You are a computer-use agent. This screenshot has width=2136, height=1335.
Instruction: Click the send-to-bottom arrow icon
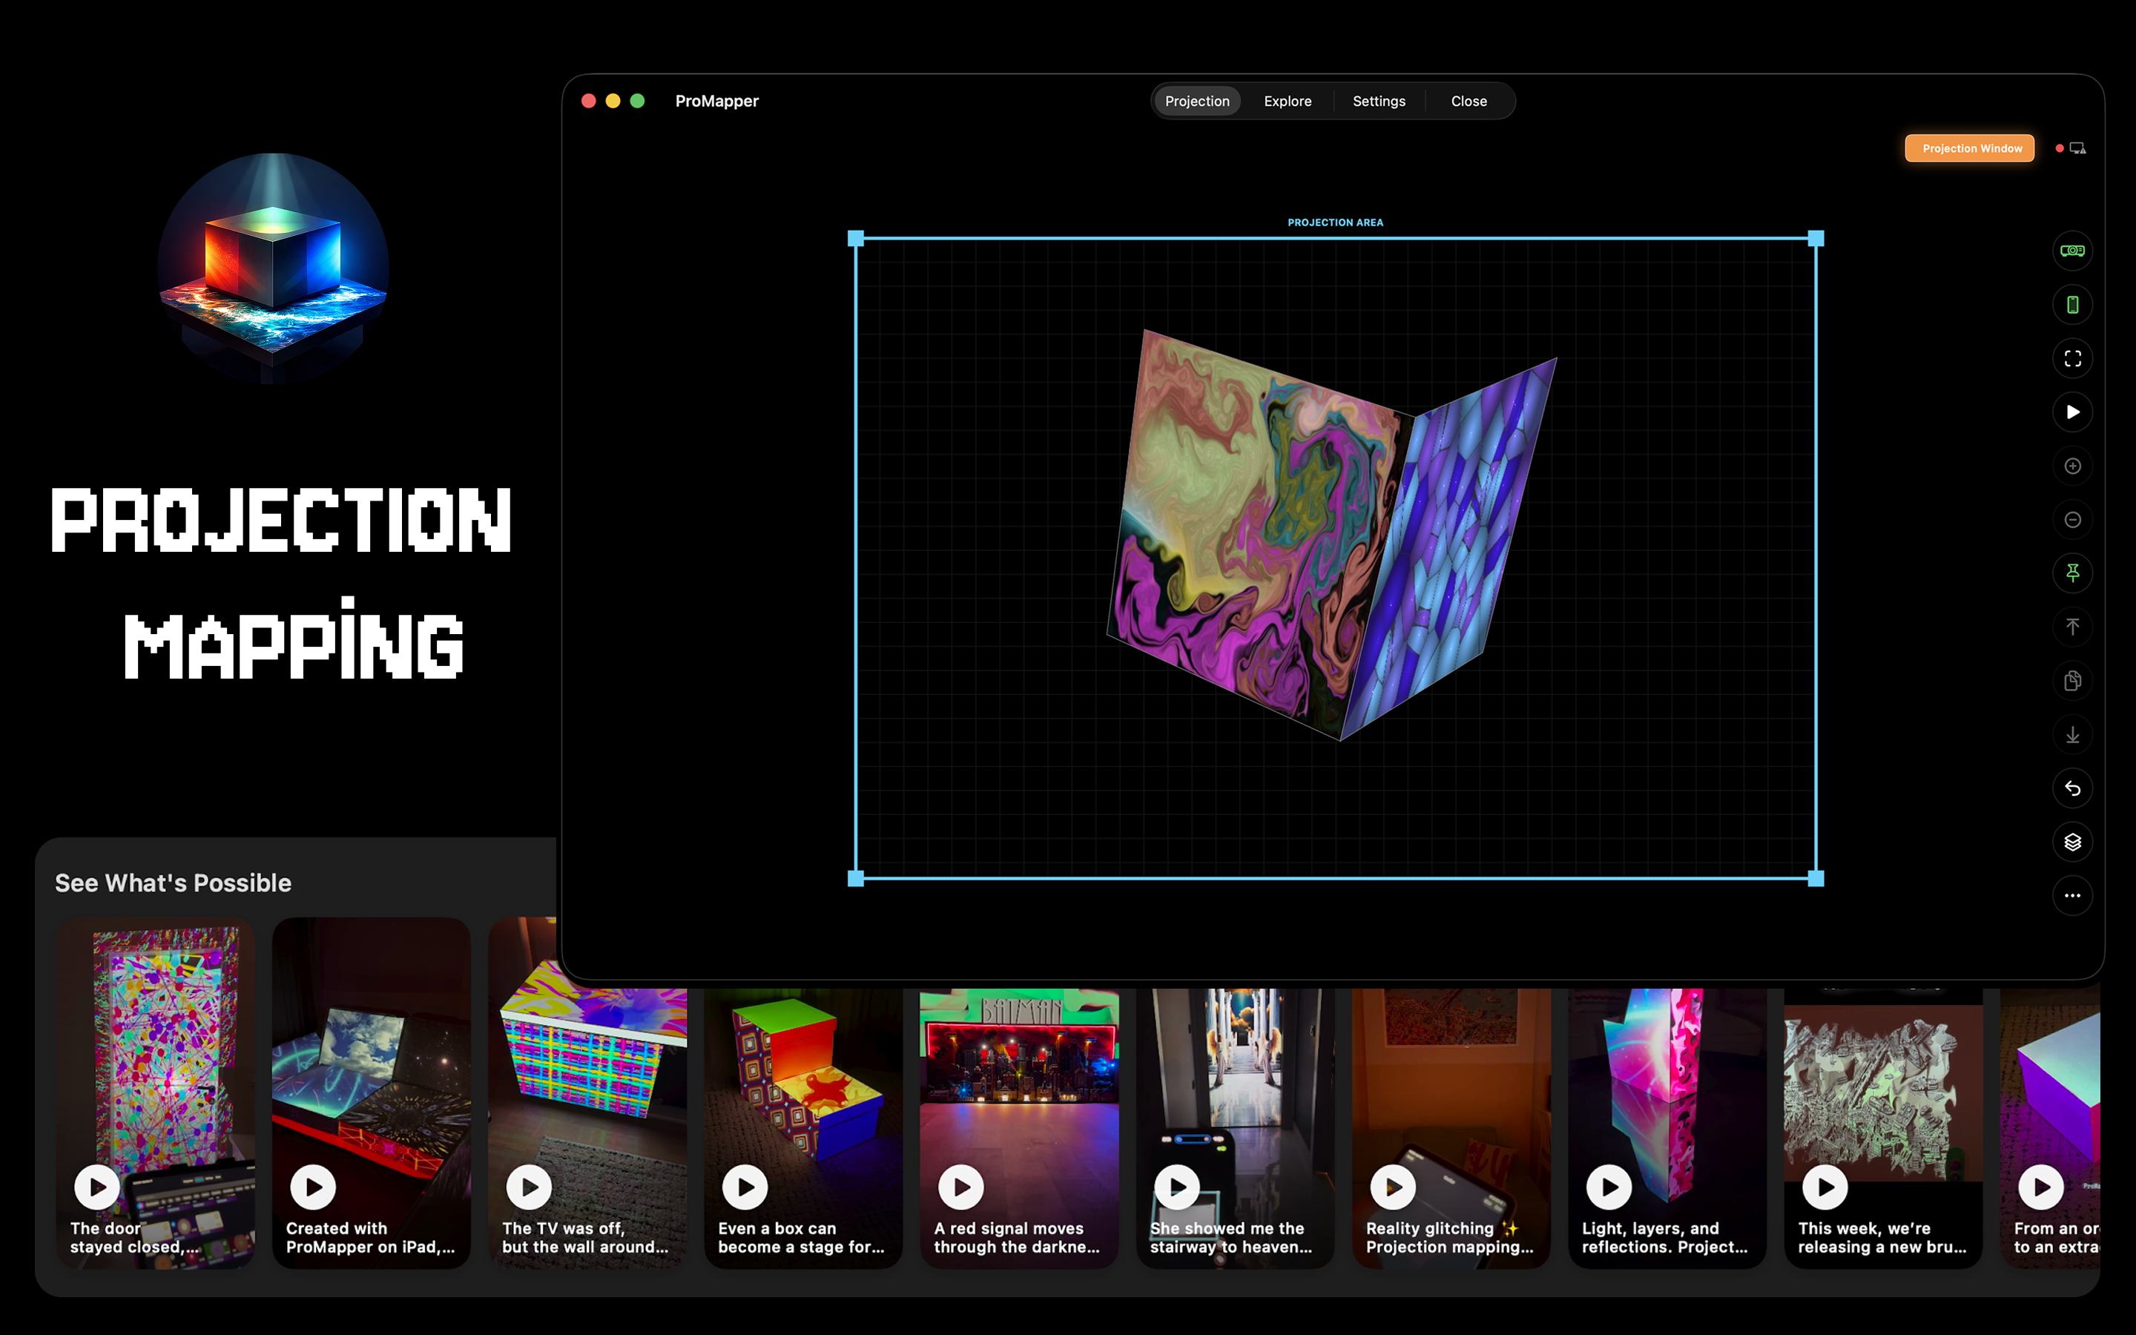[x=2071, y=734]
